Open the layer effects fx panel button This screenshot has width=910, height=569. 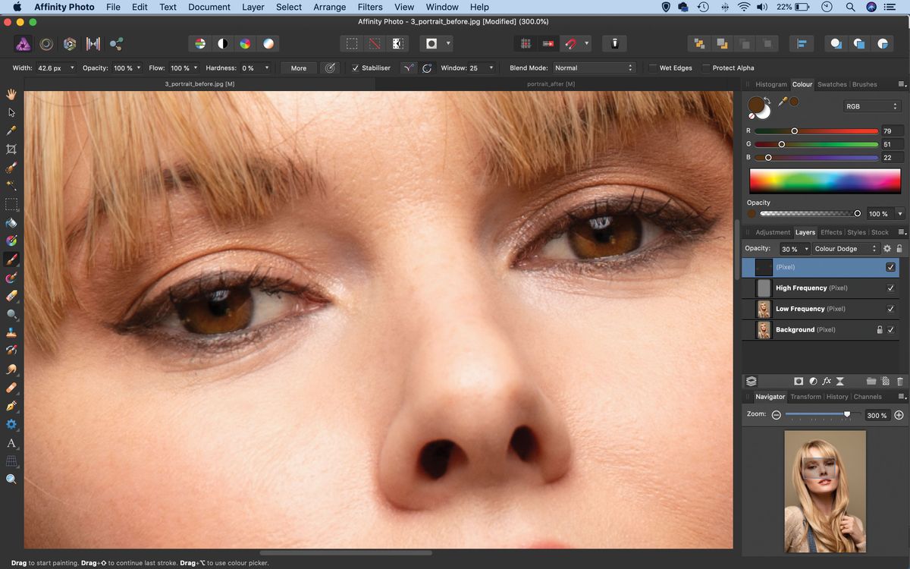pos(827,381)
